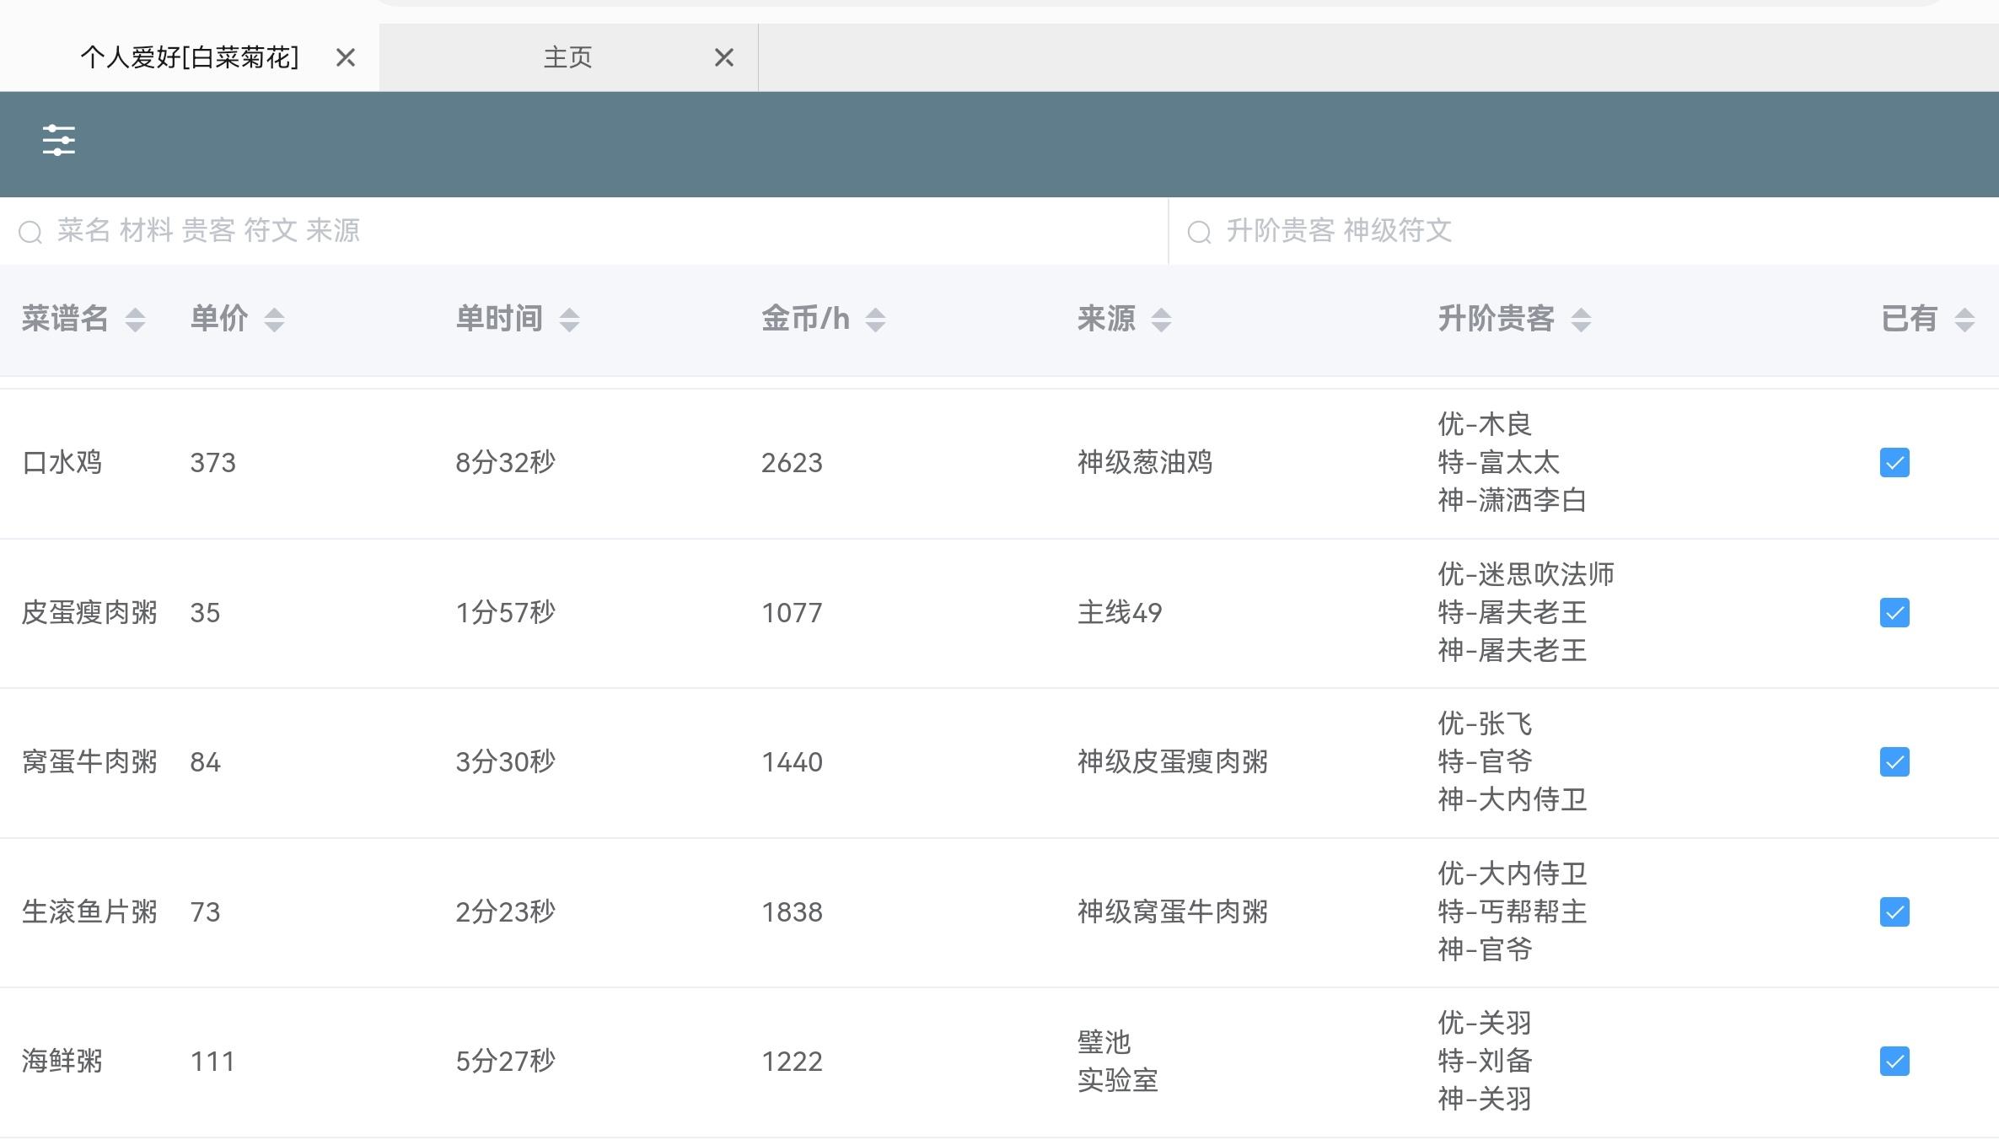Uncheck 已有 for 皮蛋瘦肉粥
Viewport: 1999px width, 1140px height.
click(1894, 613)
